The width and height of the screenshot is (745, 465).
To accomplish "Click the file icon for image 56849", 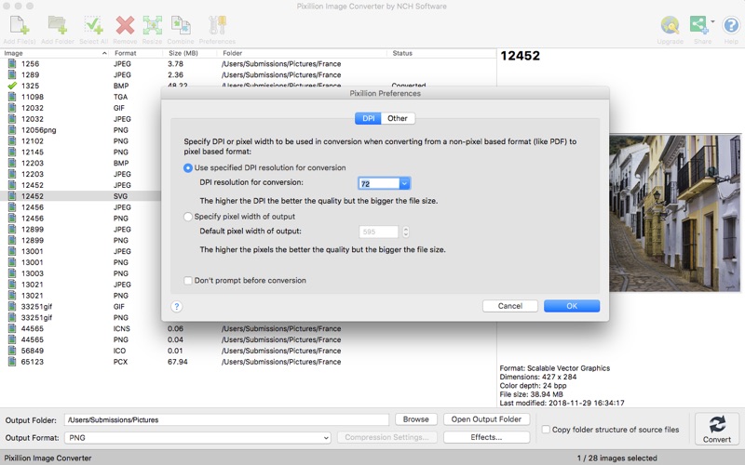I will coord(12,351).
